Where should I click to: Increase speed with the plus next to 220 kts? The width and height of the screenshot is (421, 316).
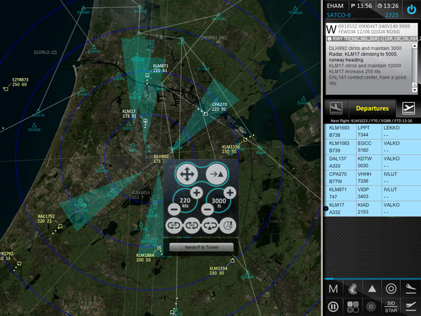pyautogui.click(x=198, y=193)
